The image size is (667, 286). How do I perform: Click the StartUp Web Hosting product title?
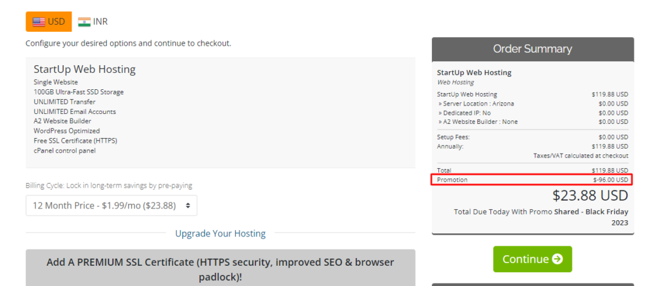85,69
